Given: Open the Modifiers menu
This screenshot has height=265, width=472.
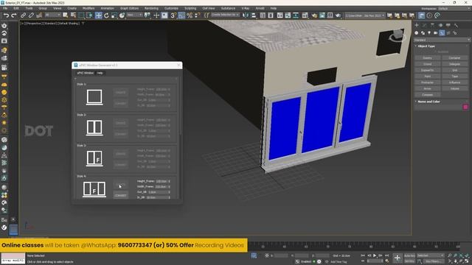Looking at the screenshot, I should click(88, 8).
